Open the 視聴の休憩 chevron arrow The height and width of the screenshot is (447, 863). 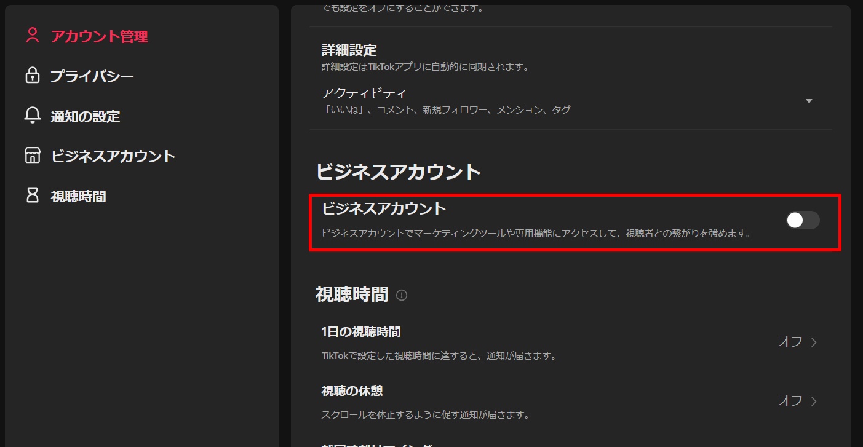(814, 402)
